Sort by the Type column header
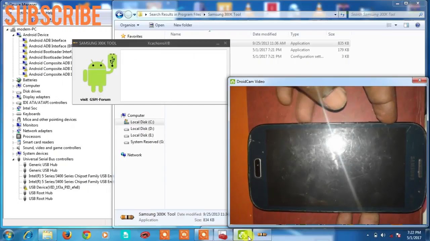Viewport: 430px width, 241px height. tap(295, 34)
